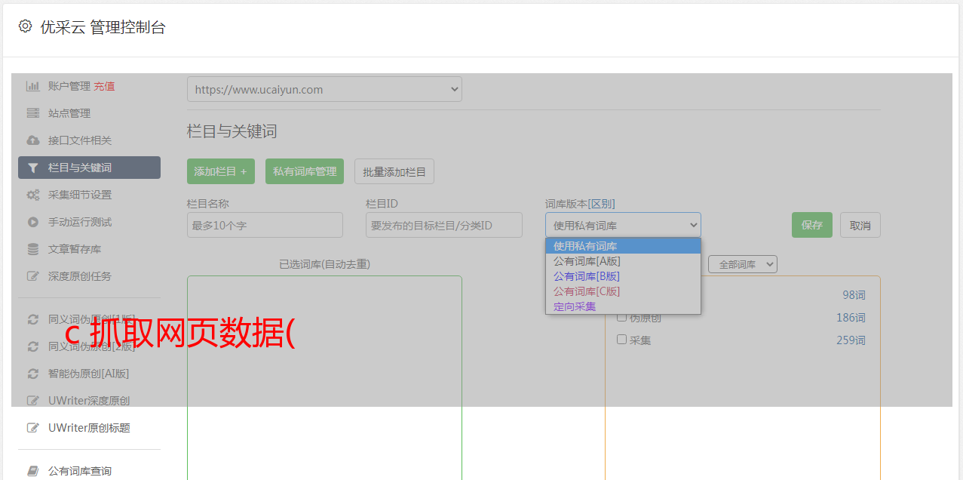
Task: Focus the 栏目ID input field
Action: point(444,225)
